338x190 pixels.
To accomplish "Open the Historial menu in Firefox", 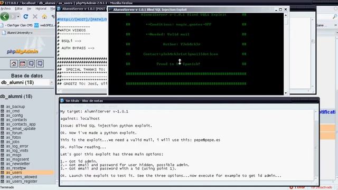I will [x=41, y=8].
